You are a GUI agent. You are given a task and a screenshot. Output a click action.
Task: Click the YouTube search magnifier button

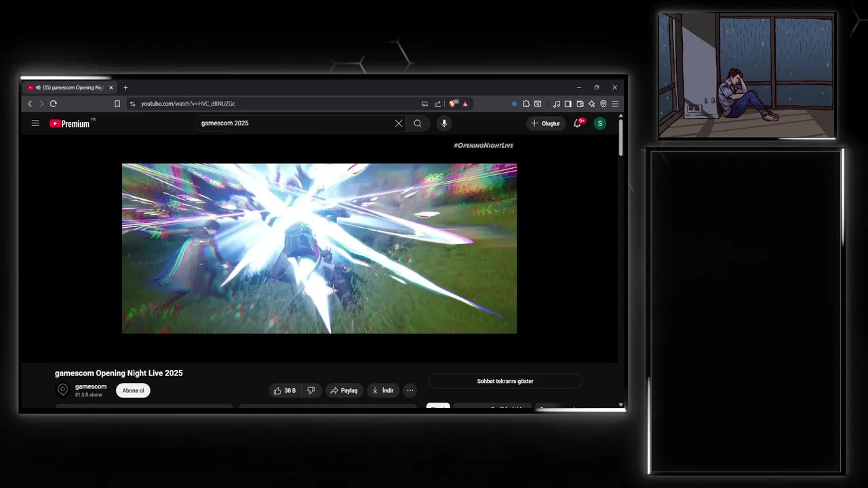tap(418, 123)
